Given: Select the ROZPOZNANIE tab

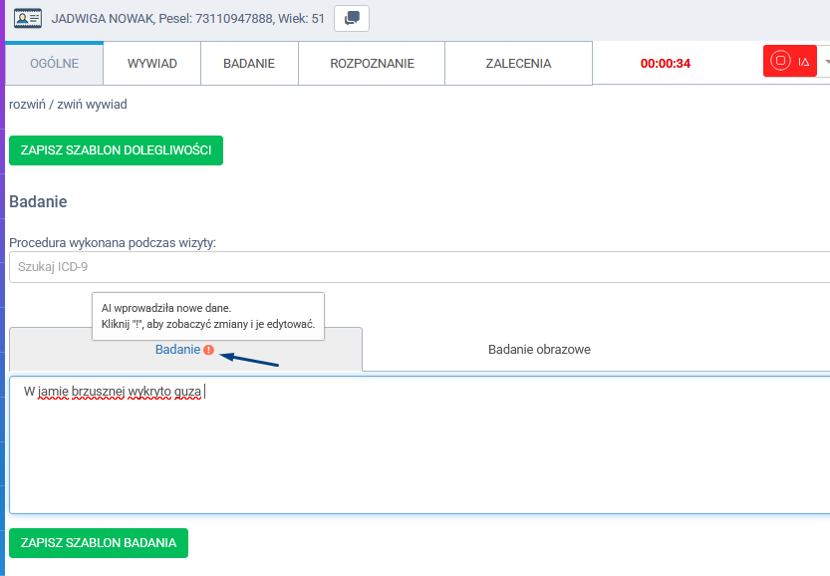Looking at the screenshot, I should (x=372, y=63).
